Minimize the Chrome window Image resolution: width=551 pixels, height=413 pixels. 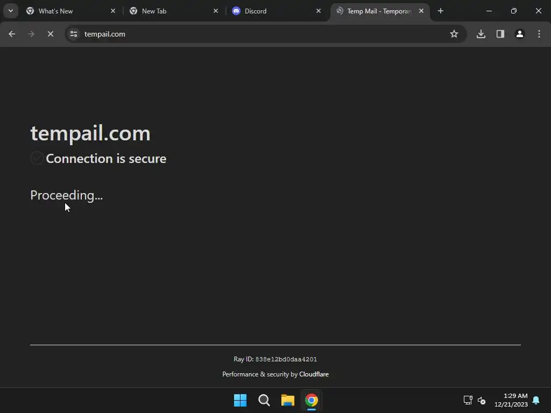coord(489,11)
